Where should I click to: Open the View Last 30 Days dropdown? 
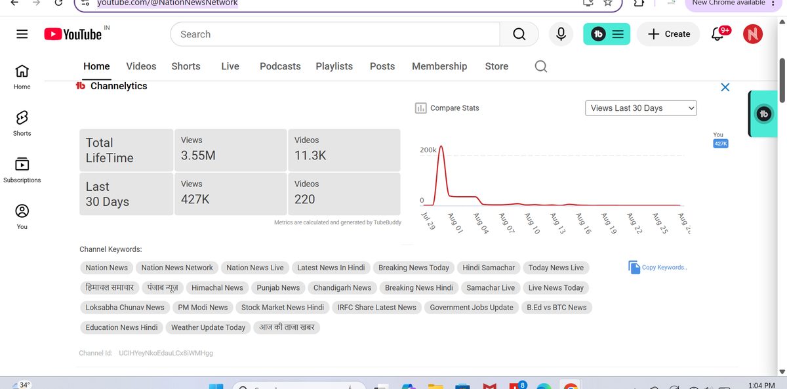click(641, 108)
